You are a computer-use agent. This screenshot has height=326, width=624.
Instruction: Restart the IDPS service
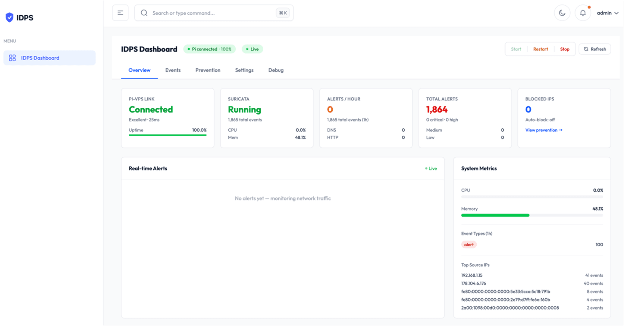click(541, 49)
